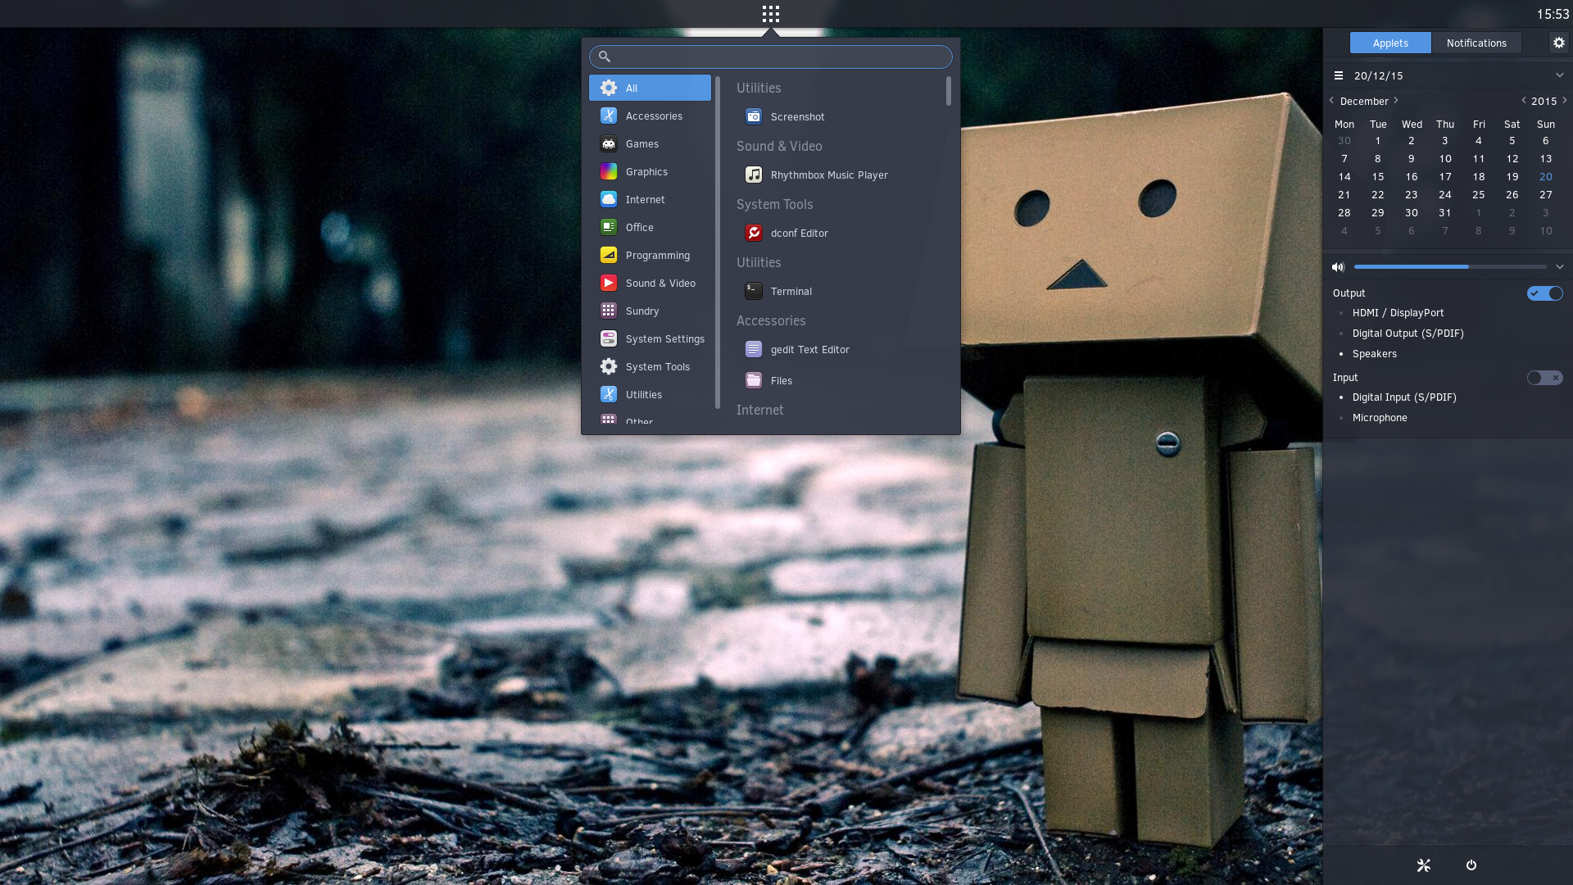Select the All category

point(650,88)
